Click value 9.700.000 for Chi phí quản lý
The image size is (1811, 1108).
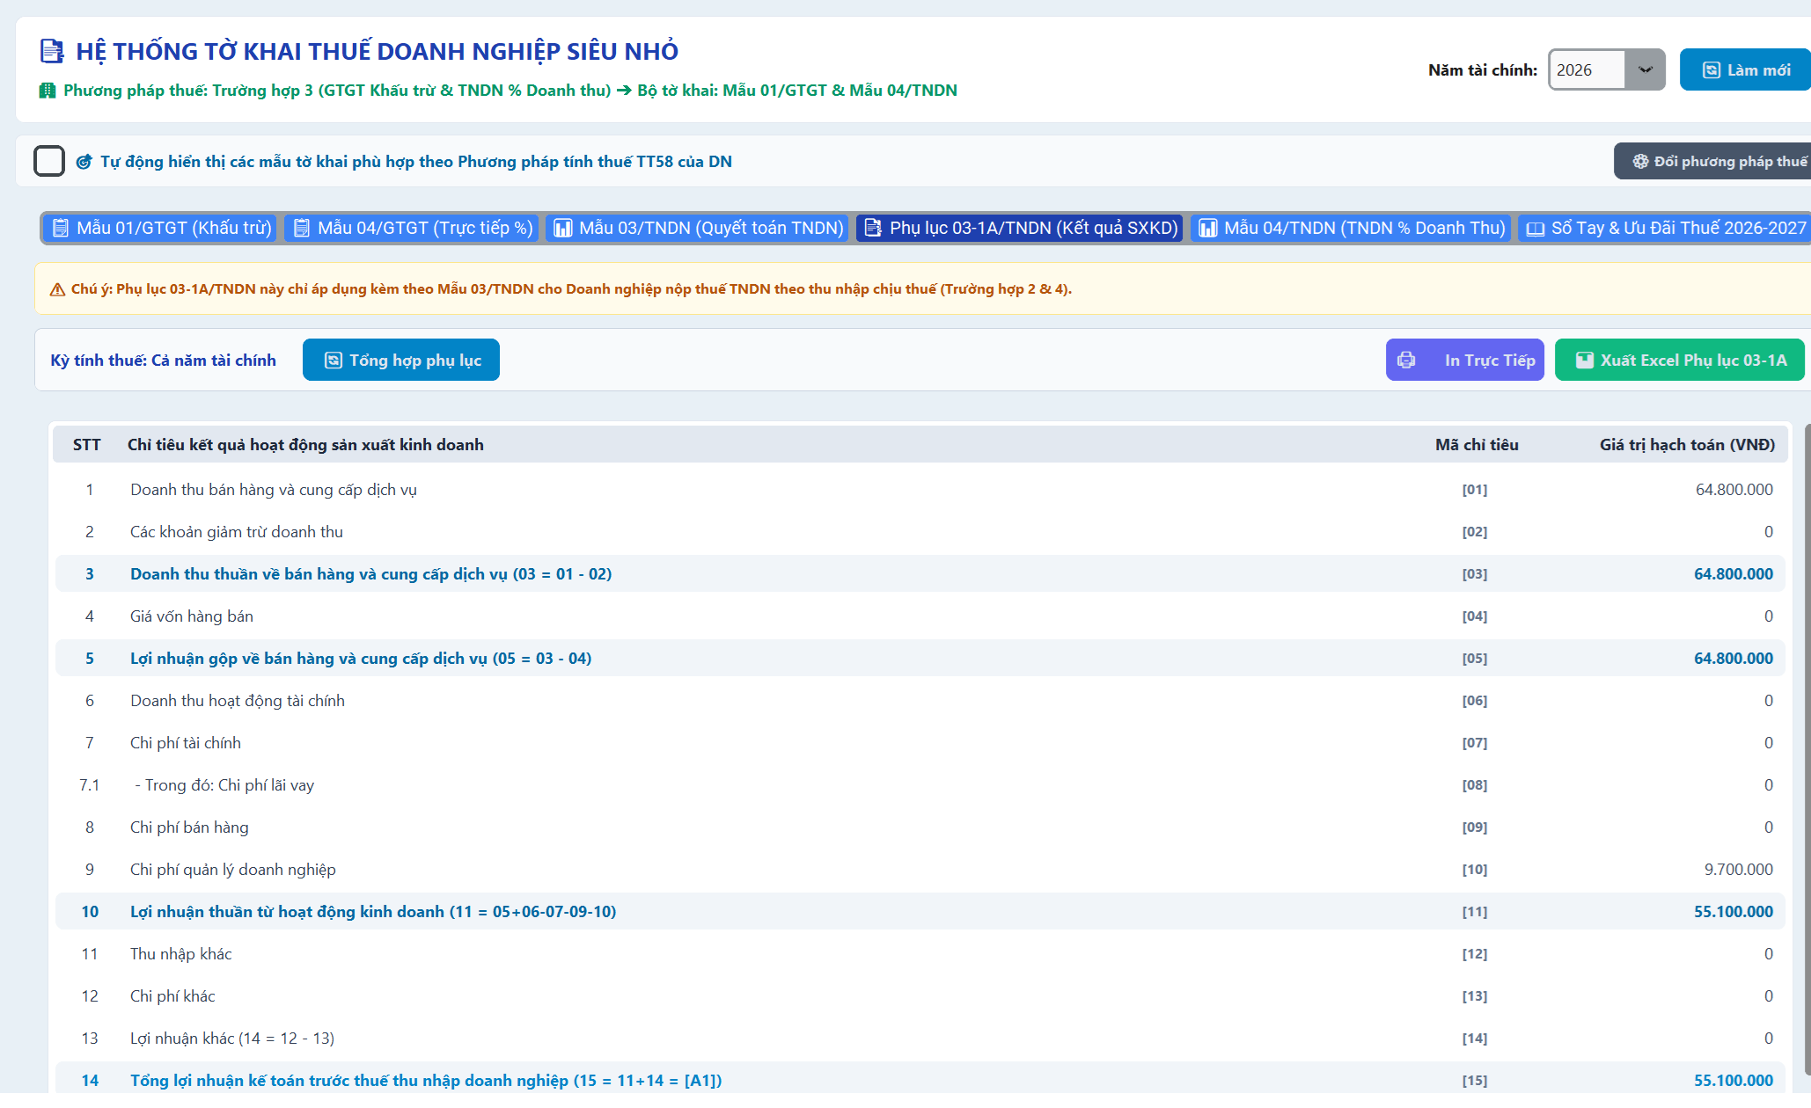click(x=1738, y=870)
